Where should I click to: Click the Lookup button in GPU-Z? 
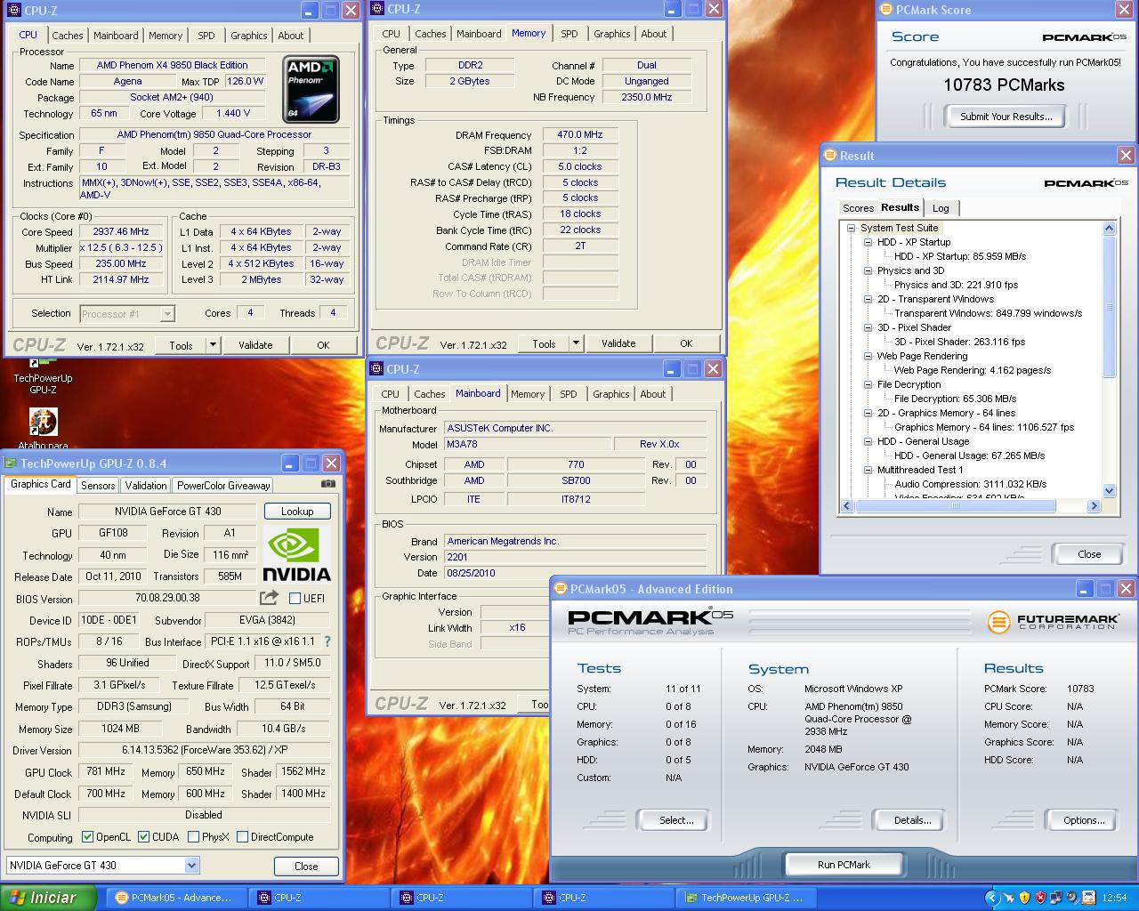[x=297, y=512]
